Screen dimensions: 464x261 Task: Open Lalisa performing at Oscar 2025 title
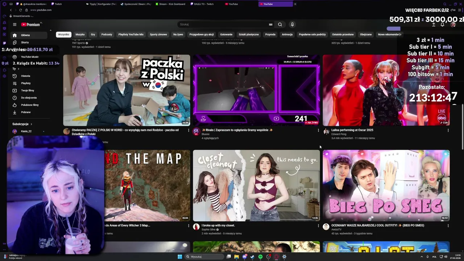click(x=352, y=130)
